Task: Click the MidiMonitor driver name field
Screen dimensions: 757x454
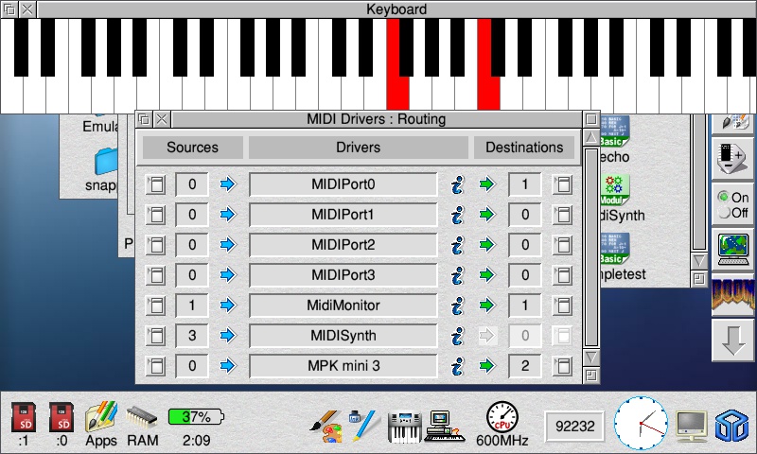Action: tap(343, 306)
